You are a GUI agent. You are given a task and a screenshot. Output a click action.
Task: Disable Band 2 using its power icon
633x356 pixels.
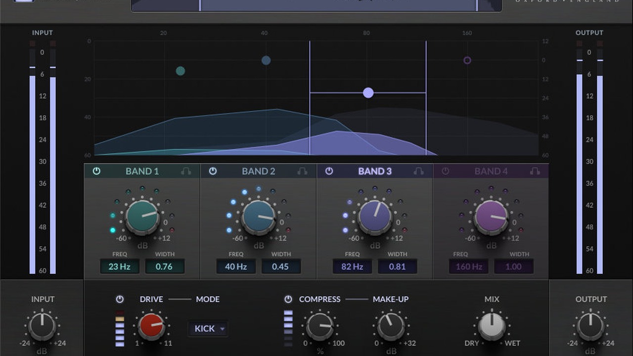pos(213,171)
